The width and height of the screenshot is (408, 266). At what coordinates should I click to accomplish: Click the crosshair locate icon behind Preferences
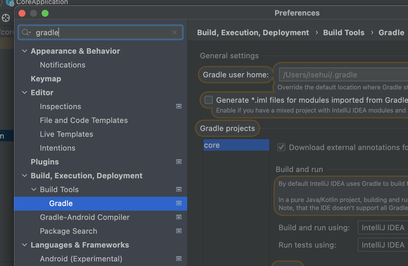pos(6,18)
